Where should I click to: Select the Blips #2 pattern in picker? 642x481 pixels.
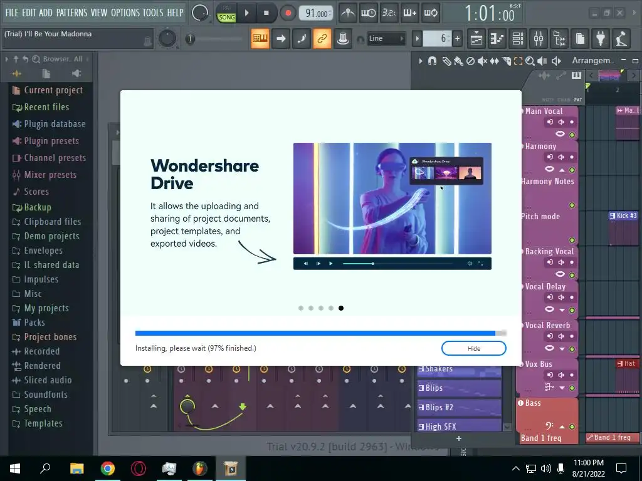click(459, 407)
